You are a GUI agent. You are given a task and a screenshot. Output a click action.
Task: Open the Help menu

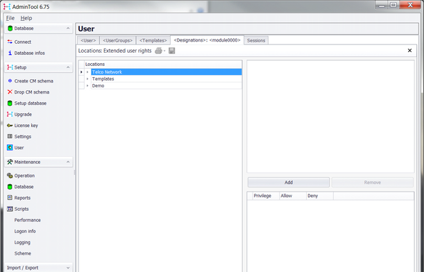(26, 18)
